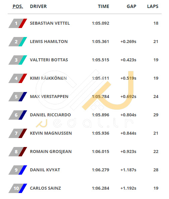Open Lewis Hamilton driver name
Image resolution: width=169 pixels, height=199 pixels.
click(x=49, y=42)
